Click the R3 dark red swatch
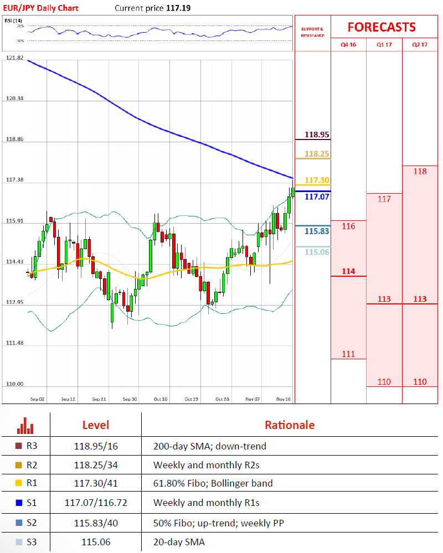This screenshot has width=443, height=553. pyautogui.click(x=19, y=446)
